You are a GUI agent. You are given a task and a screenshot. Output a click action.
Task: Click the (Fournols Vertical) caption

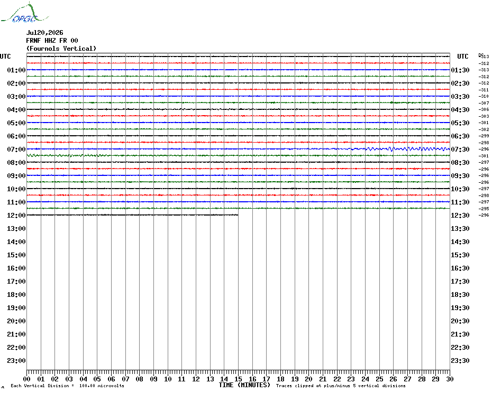(61, 49)
